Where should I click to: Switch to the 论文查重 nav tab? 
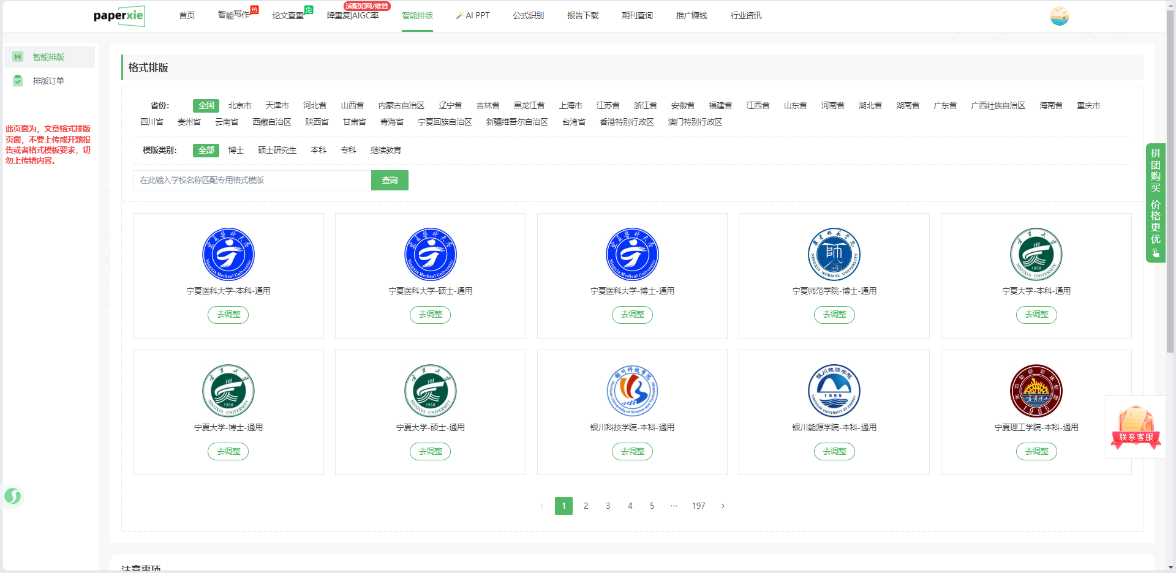(x=288, y=15)
